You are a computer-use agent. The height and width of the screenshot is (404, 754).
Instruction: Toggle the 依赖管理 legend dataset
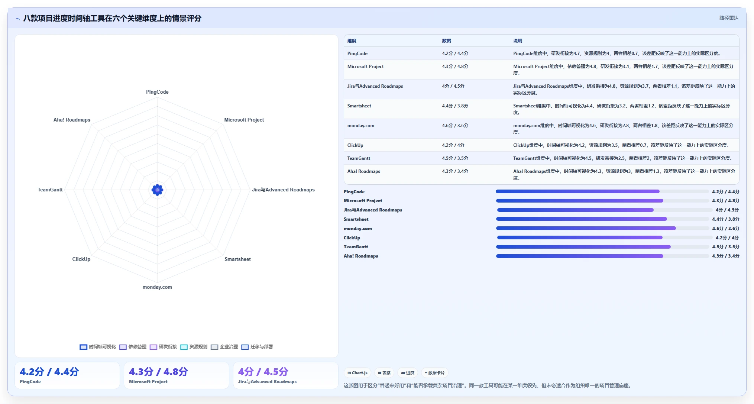(133, 347)
